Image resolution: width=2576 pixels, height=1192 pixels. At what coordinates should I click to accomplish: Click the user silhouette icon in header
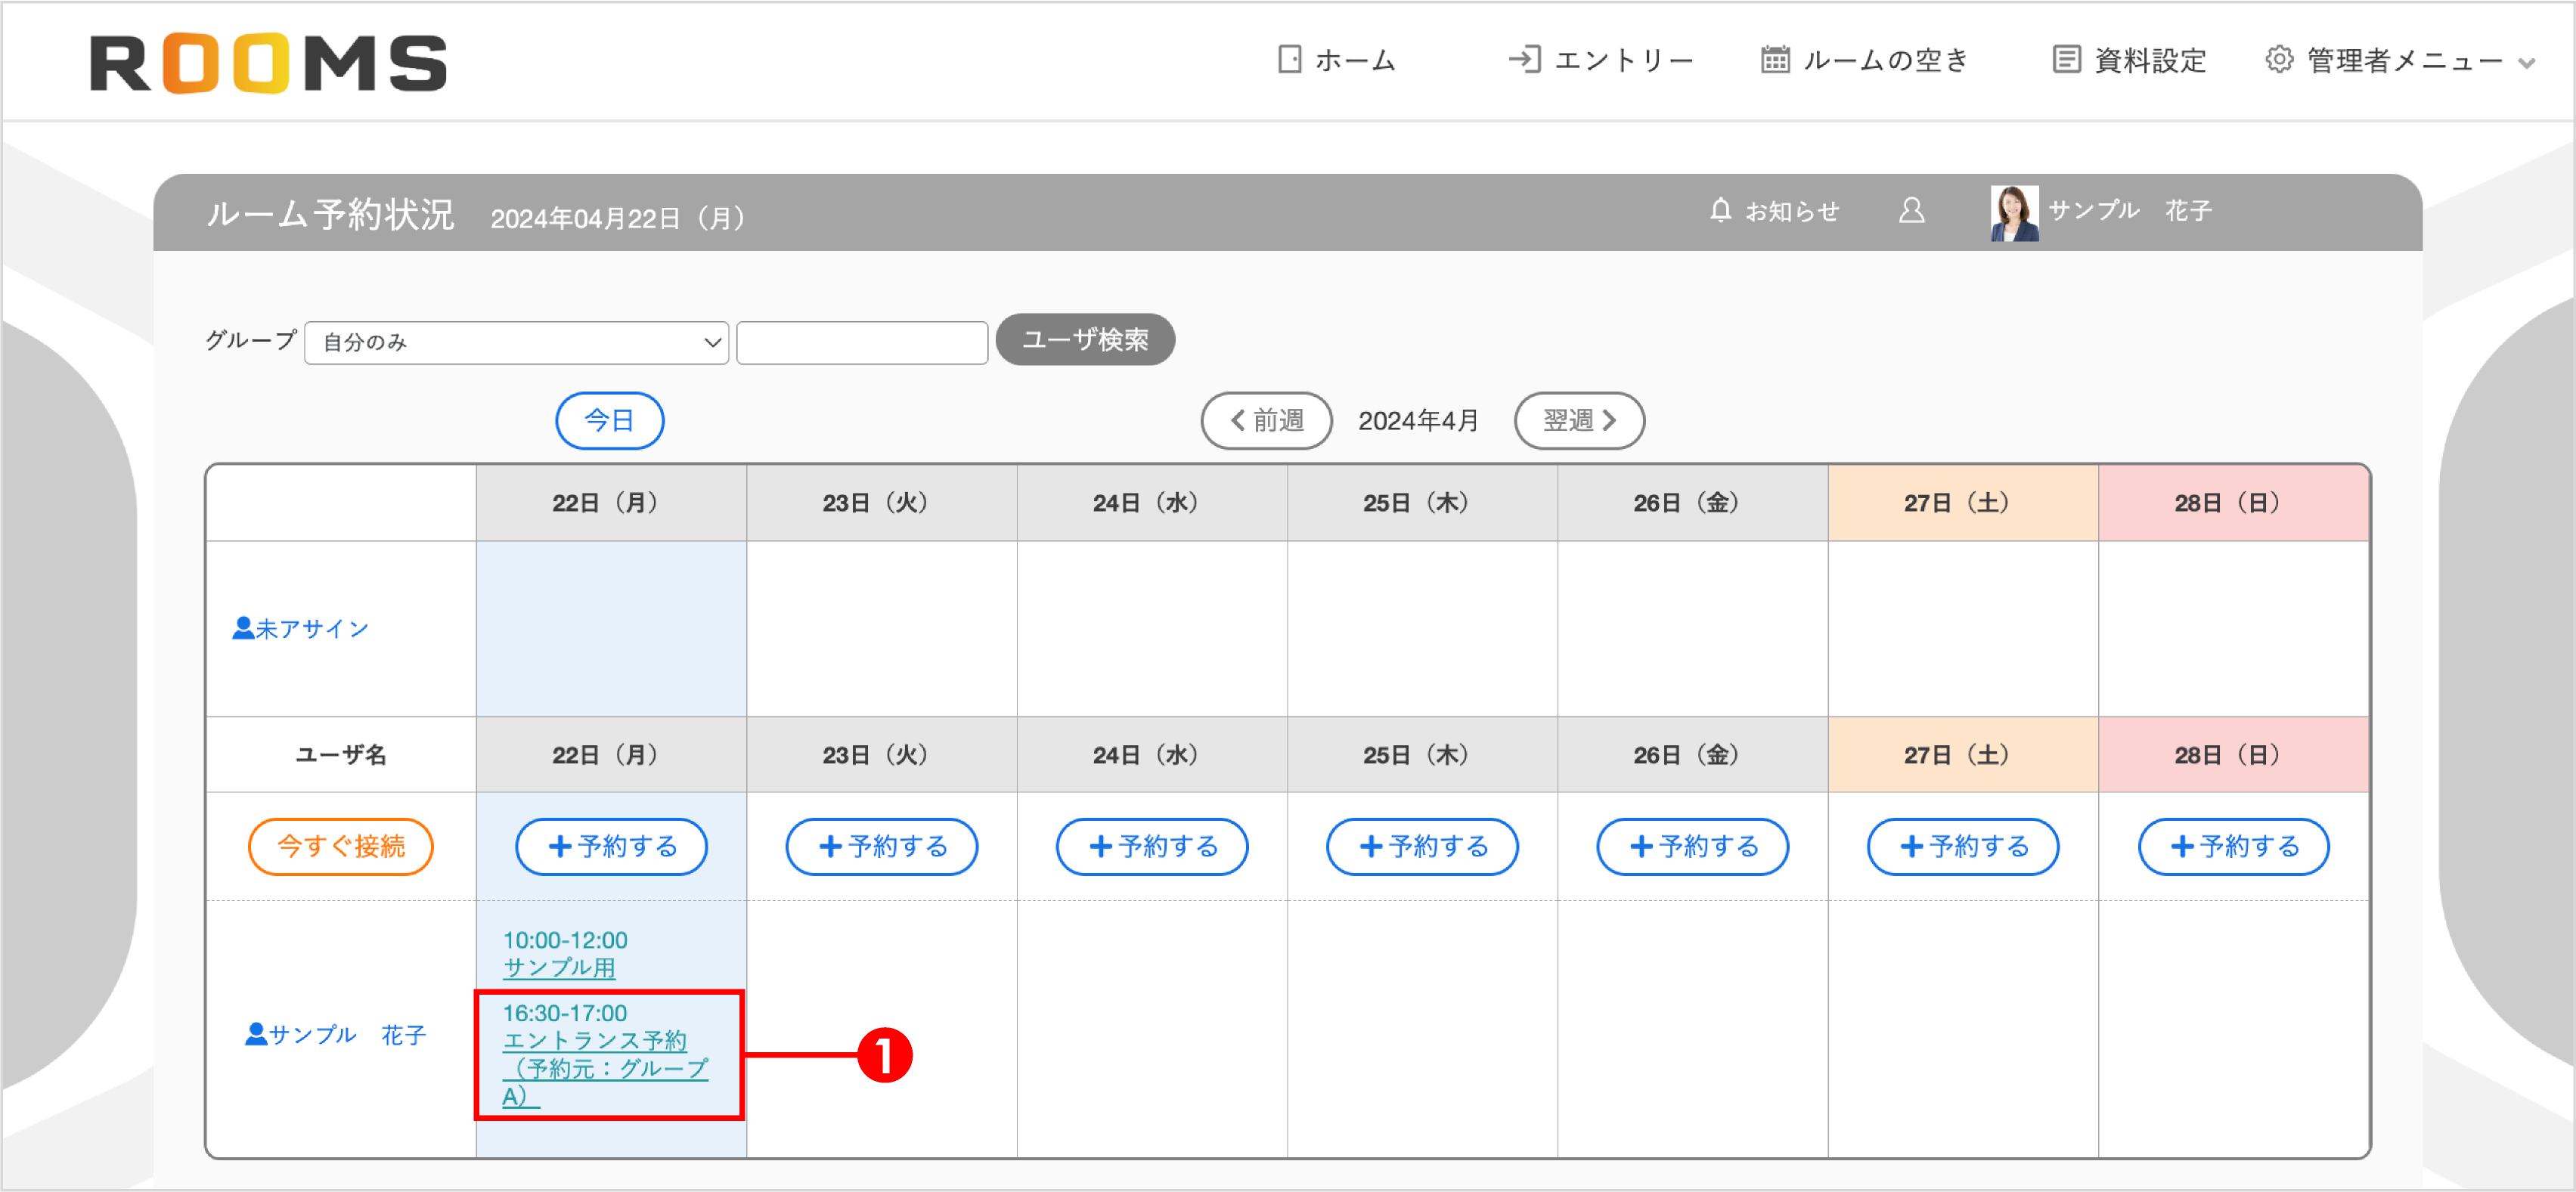1911,210
